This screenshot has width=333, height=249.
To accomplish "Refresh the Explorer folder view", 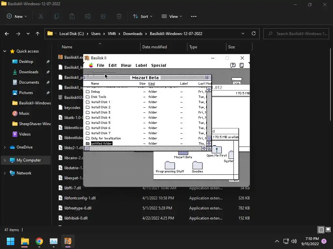I will click(x=254, y=33).
